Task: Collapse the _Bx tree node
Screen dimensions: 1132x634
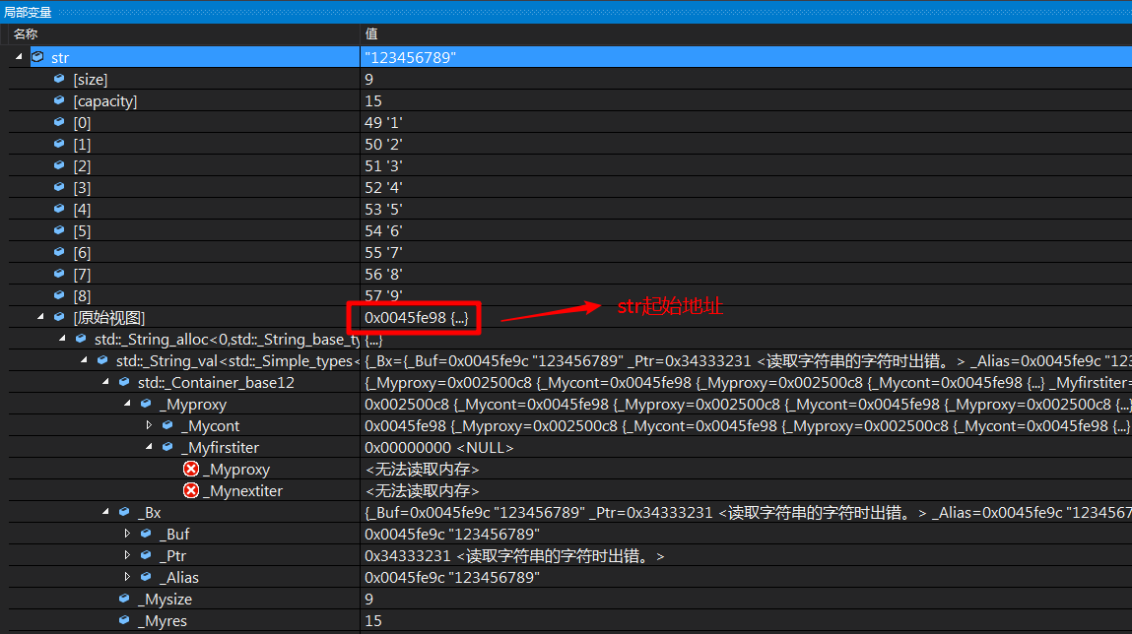Action: pyautogui.click(x=105, y=512)
